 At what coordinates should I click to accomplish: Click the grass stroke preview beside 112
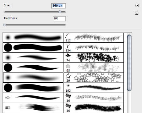tap(98, 37)
